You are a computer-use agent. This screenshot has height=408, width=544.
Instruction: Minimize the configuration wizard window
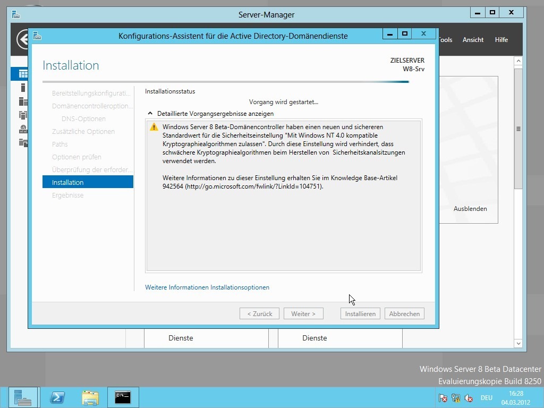(390, 33)
